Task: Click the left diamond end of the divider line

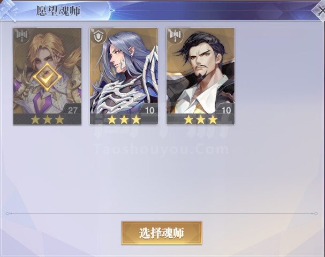Action: (x=7, y=214)
